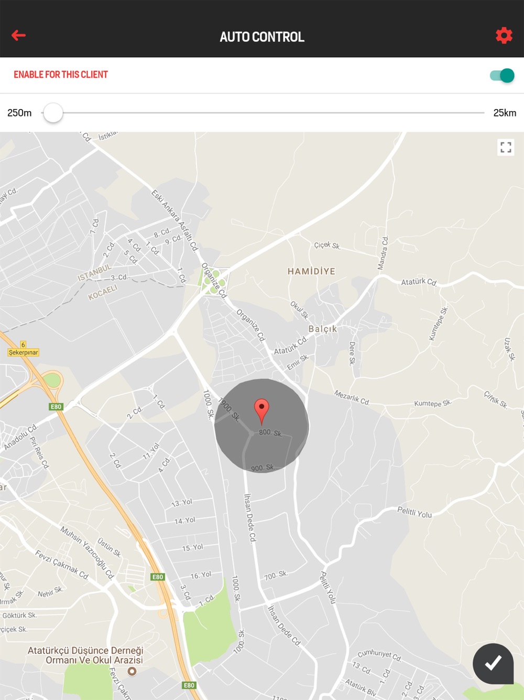This screenshot has width=524, height=700.
Task: Click the roundabout on Organize Cd.
Action: [x=215, y=281]
